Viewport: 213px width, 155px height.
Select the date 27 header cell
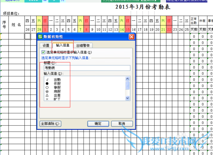[33, 29]
